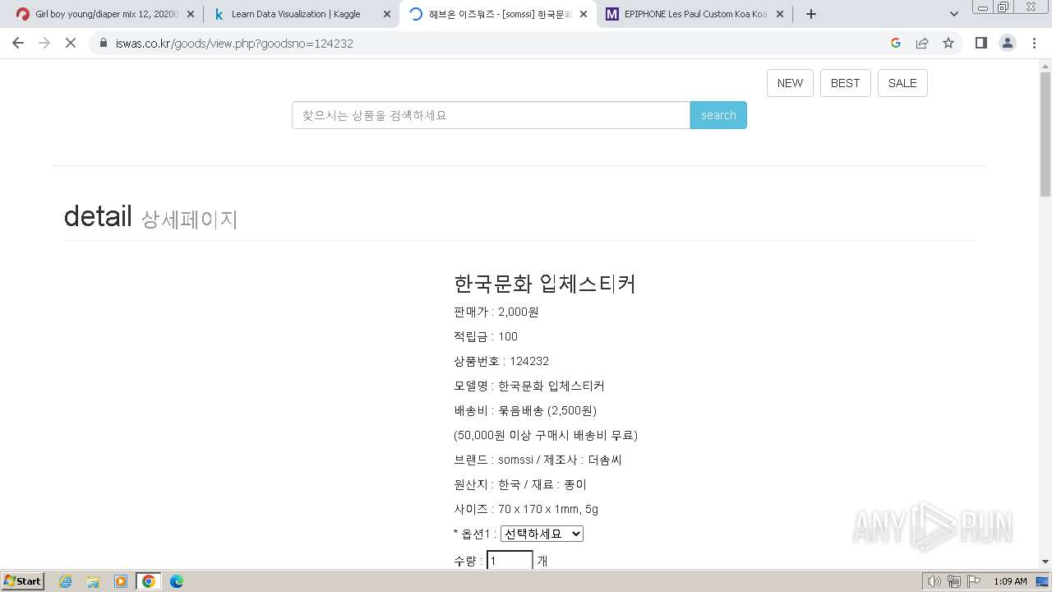
Task: Open Chrome three-dot menu
Action: pyautogui.click(x=1034, y=43)
